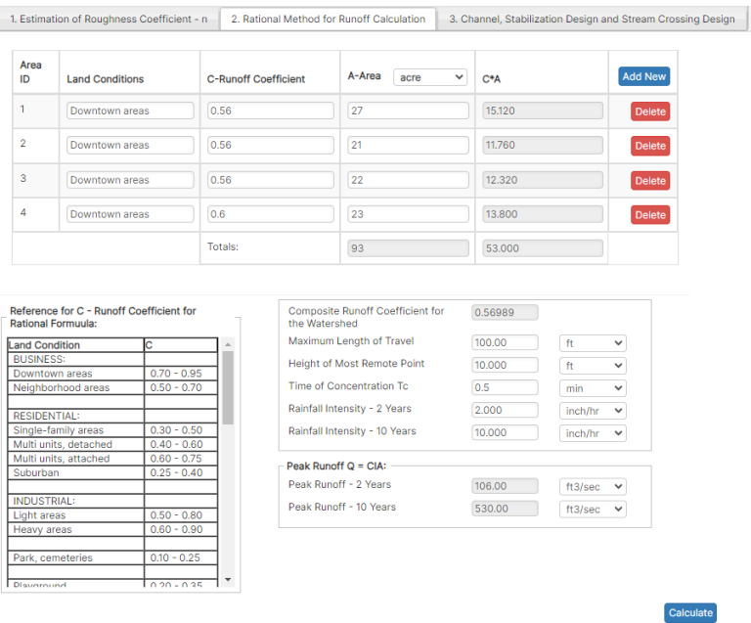Click Multi units, detached reference row

(112, 444)
